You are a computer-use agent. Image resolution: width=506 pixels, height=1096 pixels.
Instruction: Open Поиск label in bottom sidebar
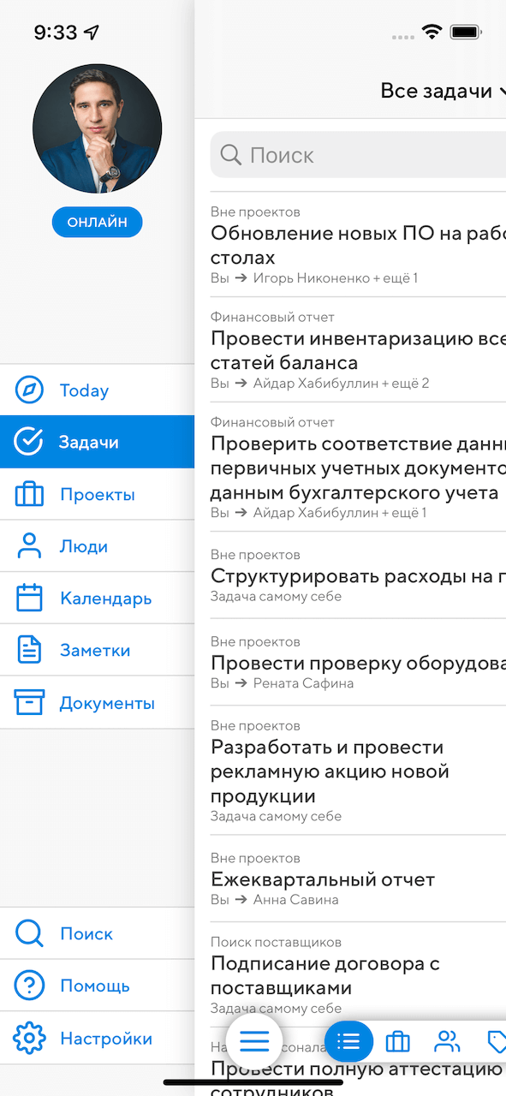pos(86,934)
